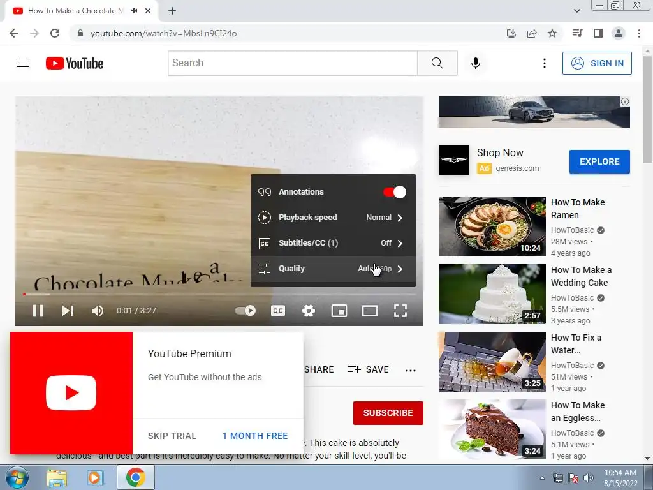
Task: Expand Subtitles/CC chevron arrow
Action: [400, 243]
